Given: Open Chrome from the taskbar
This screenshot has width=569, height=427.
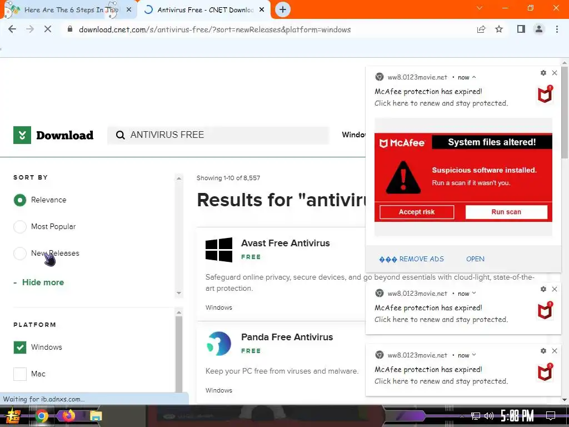Looking at the screenshot, I should pyautogui.click(x=42, y=416).
